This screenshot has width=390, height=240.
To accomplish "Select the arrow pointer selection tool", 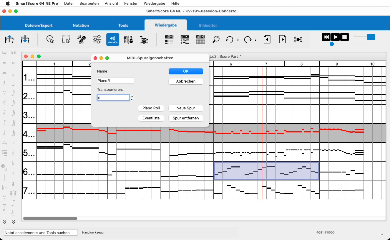I will (x=50, y=40).
